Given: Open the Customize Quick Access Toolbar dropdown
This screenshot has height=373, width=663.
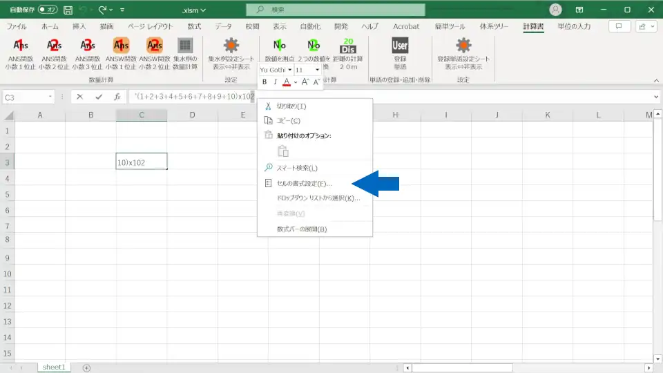Looking at the screenshot, I should click(x=122, y=10).
